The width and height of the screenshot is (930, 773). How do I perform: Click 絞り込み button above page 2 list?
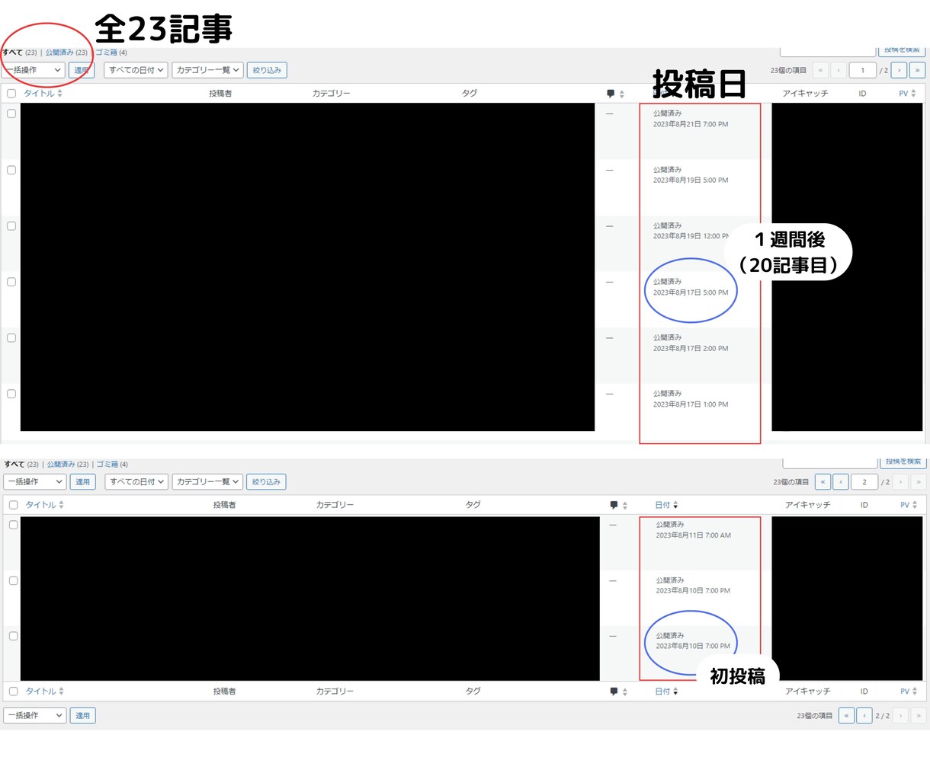266,481
